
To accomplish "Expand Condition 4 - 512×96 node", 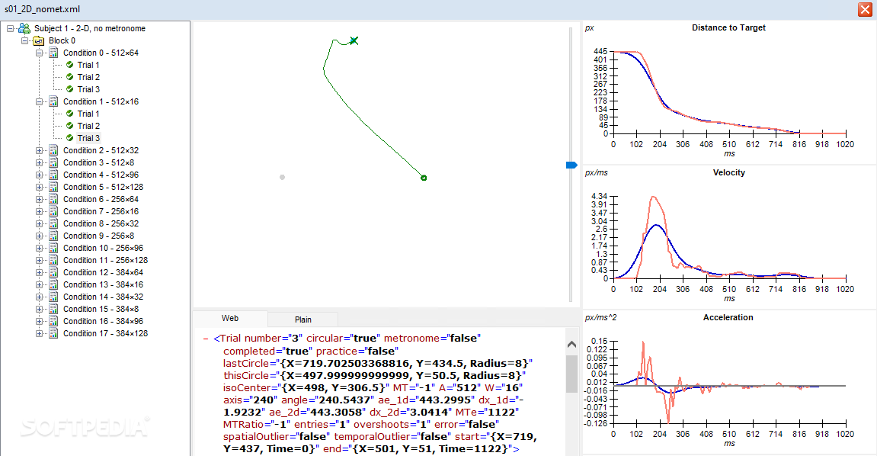I will tap(39, 175).
